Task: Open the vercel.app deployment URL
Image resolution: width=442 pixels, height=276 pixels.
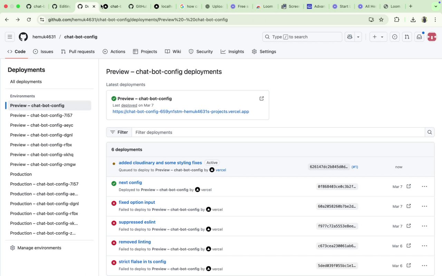Action: click(181, 111)
